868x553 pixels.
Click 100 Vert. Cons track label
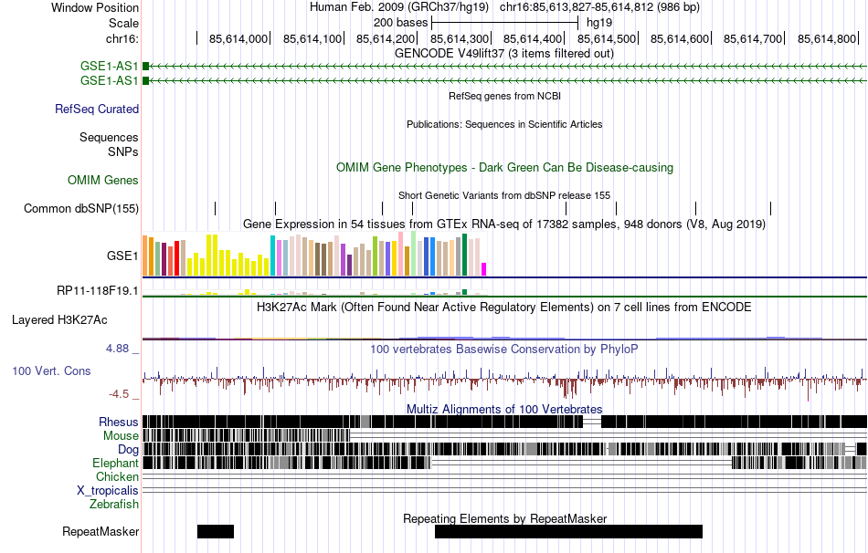tap(51, 371)
